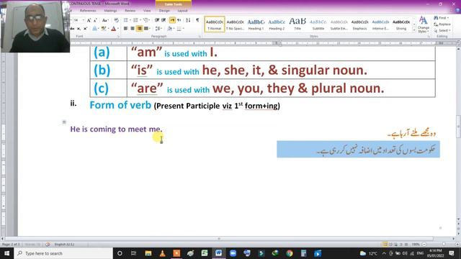The height and width of the screenshot is (259, 461).
Task: Open the Table Tools Design tab
Action: (164, 11)
